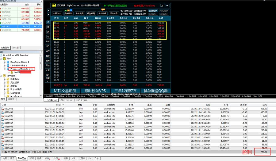Open the 即时图 tick chart tab
Screen dimensions: 276x161
pos(16,48)
